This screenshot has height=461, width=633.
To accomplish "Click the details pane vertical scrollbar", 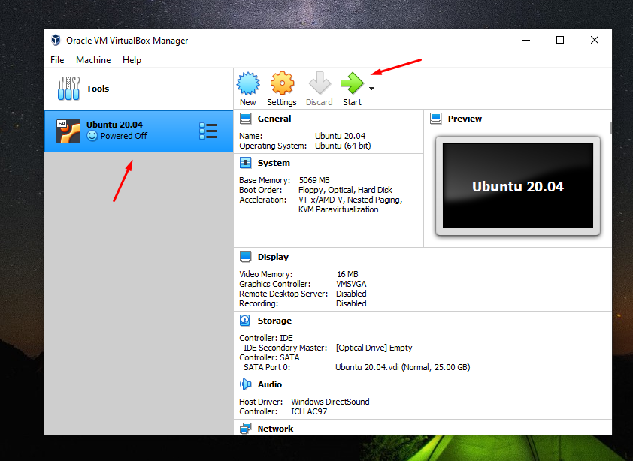I will pyautogui.click(x=610, y=128).
